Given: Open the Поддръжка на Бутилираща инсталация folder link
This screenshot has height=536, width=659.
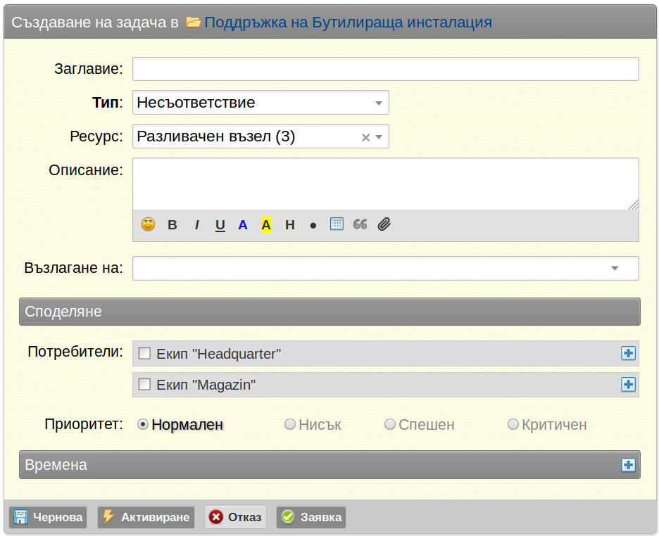Looking at the screenshot, I should tap(348, 23).
